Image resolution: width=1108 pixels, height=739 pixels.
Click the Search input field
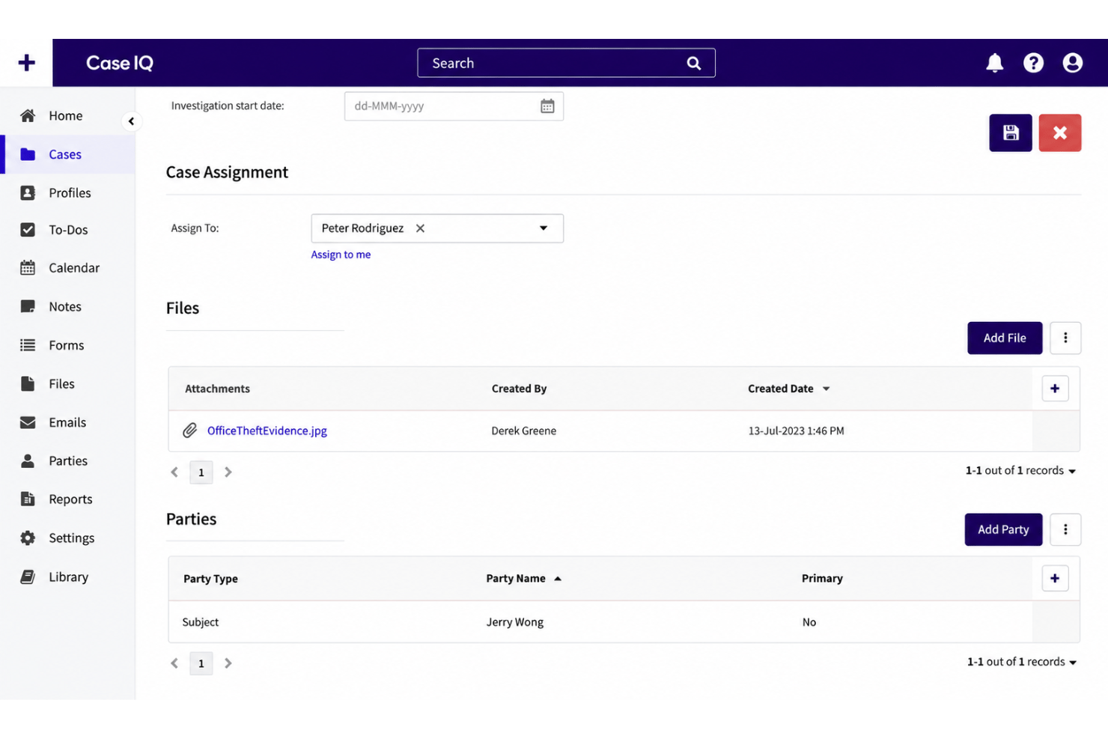(x=566, y=64)
